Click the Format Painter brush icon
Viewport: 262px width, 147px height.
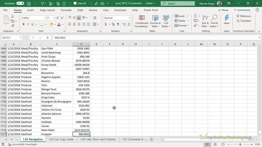click(x=12, y=26)
